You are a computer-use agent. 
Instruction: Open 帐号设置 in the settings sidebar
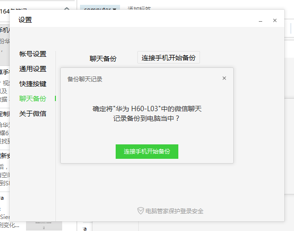click(x=33, y=54)
